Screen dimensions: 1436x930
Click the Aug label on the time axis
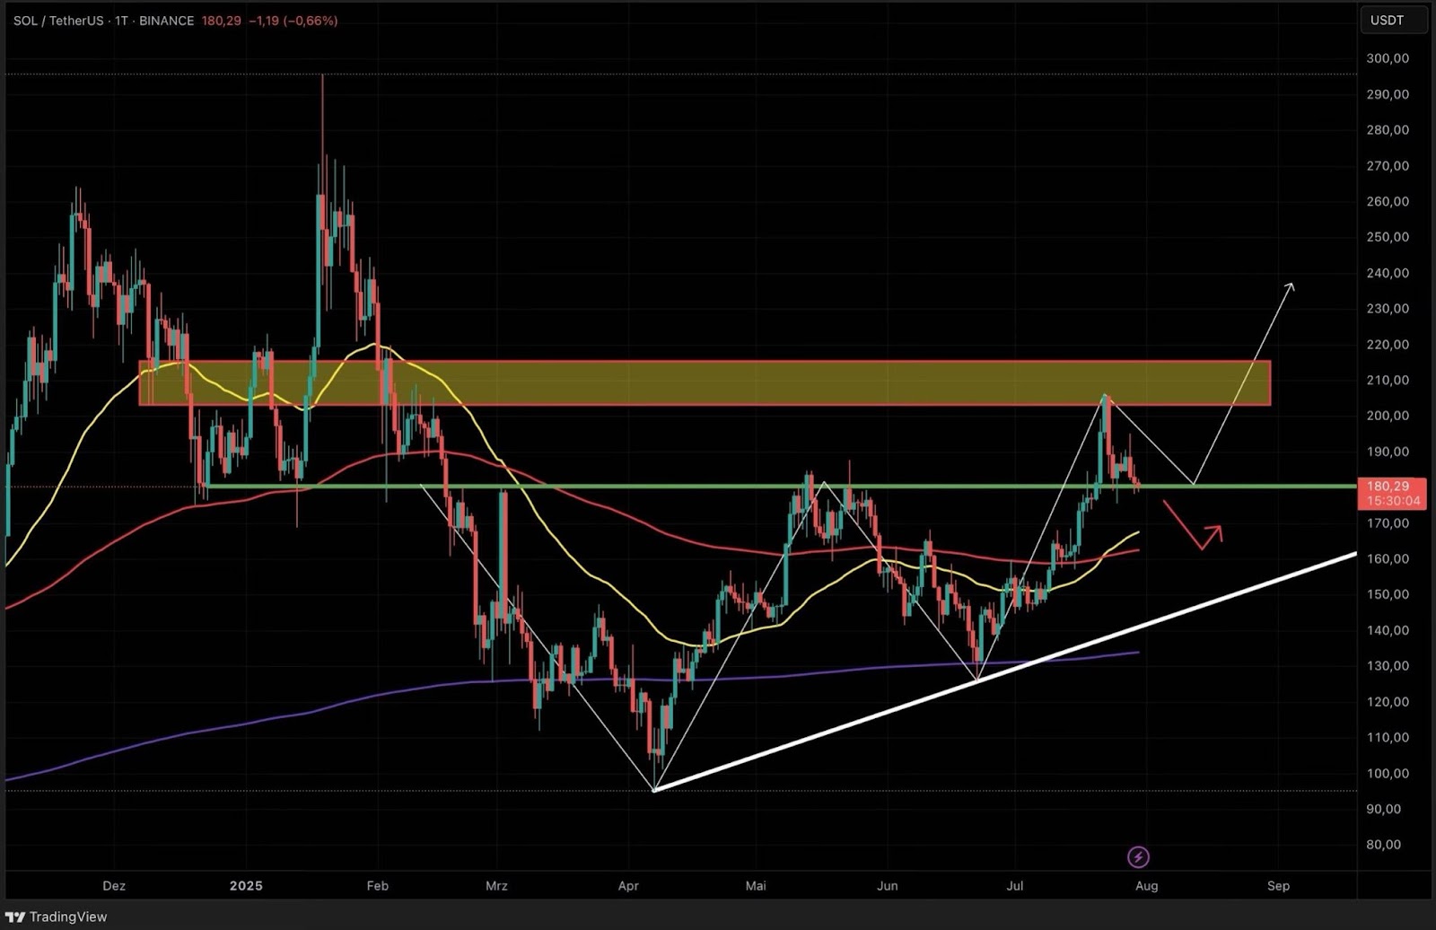coord(1147,886)
